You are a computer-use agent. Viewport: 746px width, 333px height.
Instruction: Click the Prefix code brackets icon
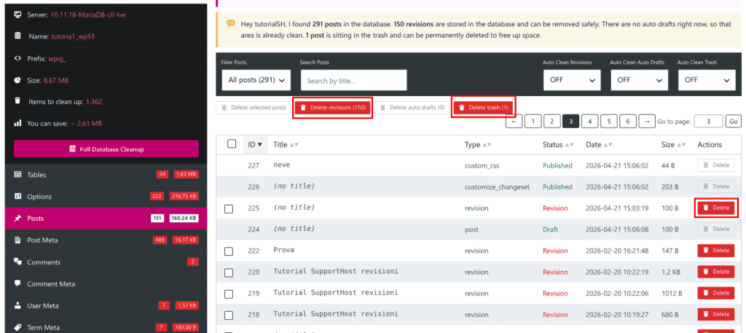[x=17, y=58]
